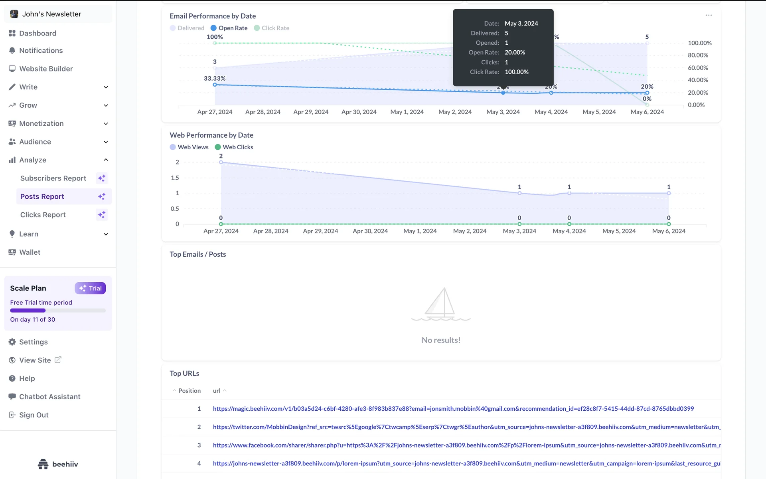Click the free trial progress bar
Screen dimensions: 766x479
[58, 311]
